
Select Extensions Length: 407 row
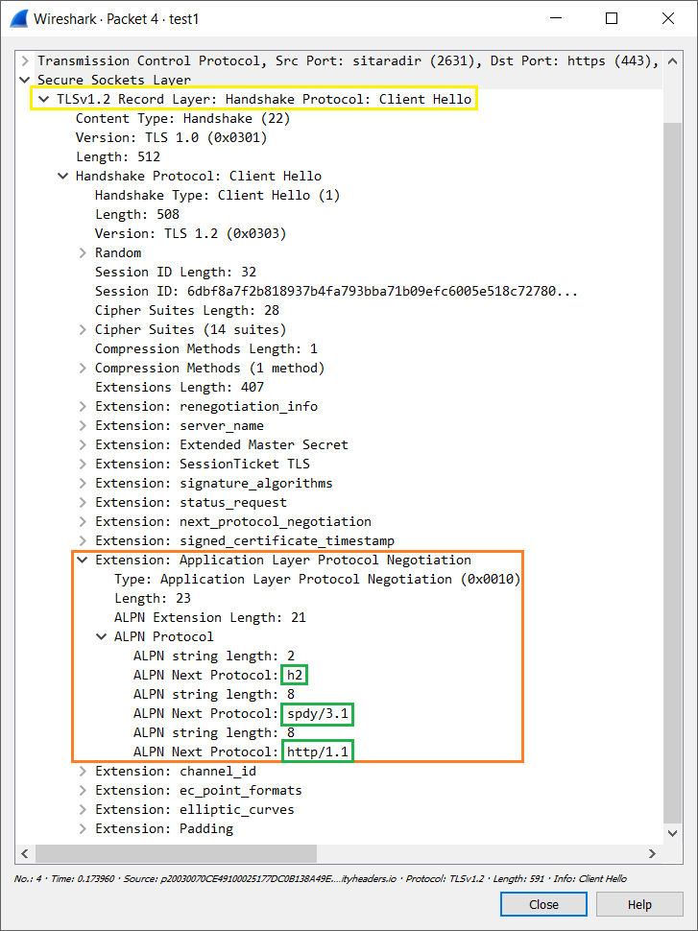coord(180,387)
